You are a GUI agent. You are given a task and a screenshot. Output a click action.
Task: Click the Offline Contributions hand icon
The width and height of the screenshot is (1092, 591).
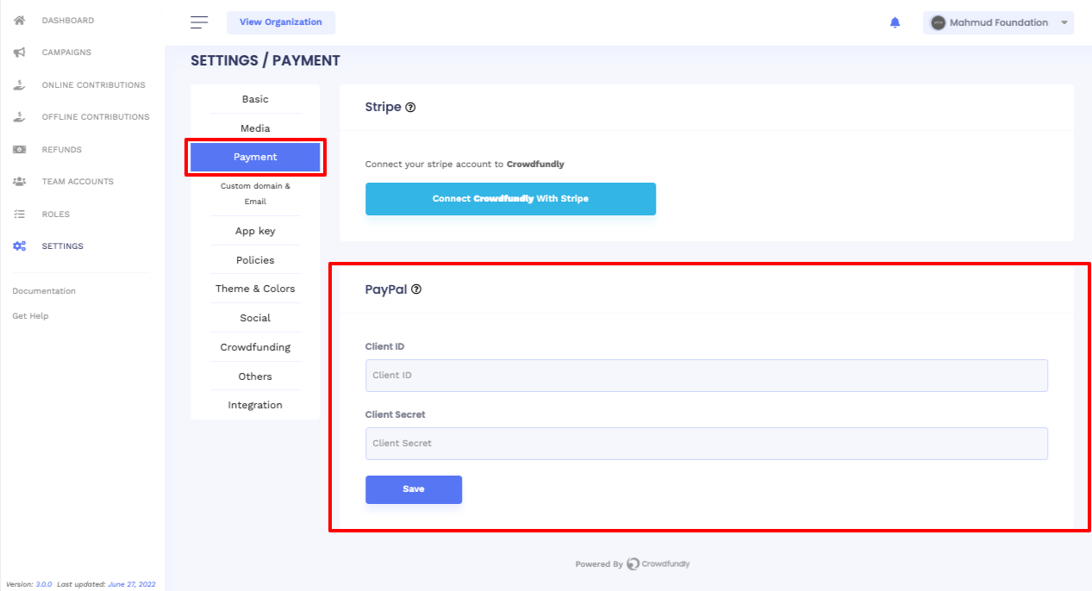19,117
